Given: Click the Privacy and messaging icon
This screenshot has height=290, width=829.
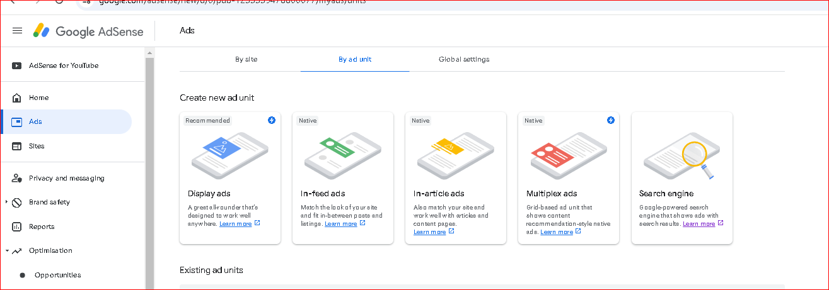Looking at the screenshot, I should [x=17, y=179].
